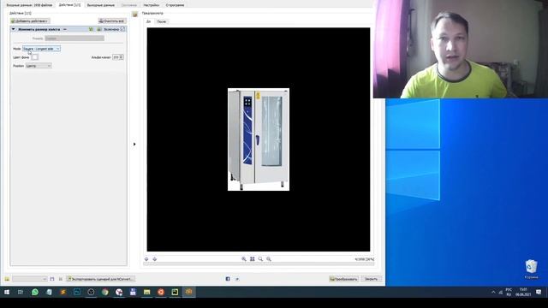Open the notification center icon
548x308 pixels.
[539, 292]
